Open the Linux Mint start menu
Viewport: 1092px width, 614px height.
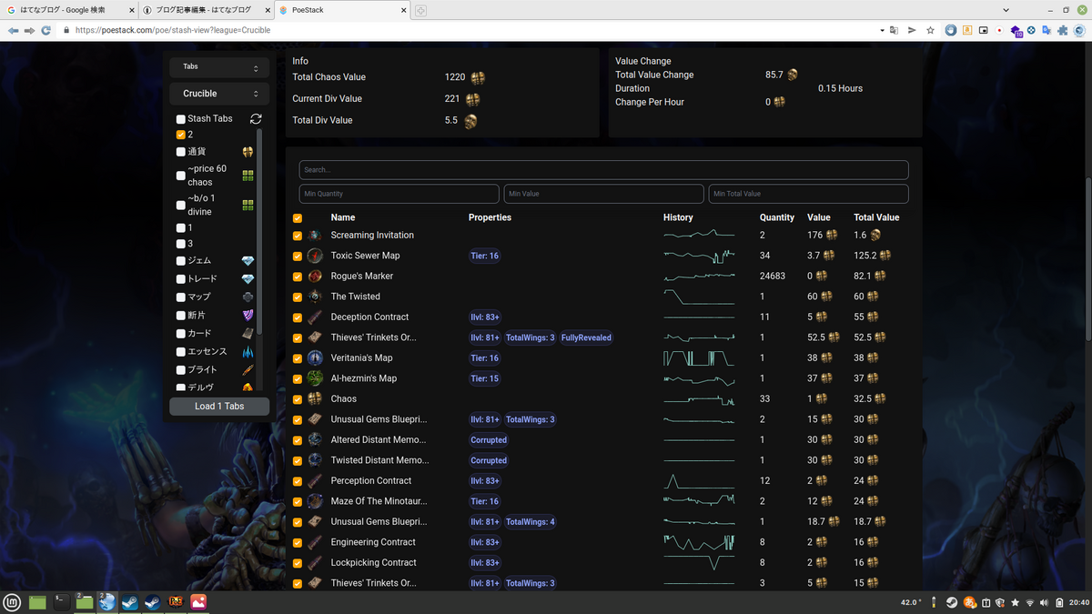point(13,602)
